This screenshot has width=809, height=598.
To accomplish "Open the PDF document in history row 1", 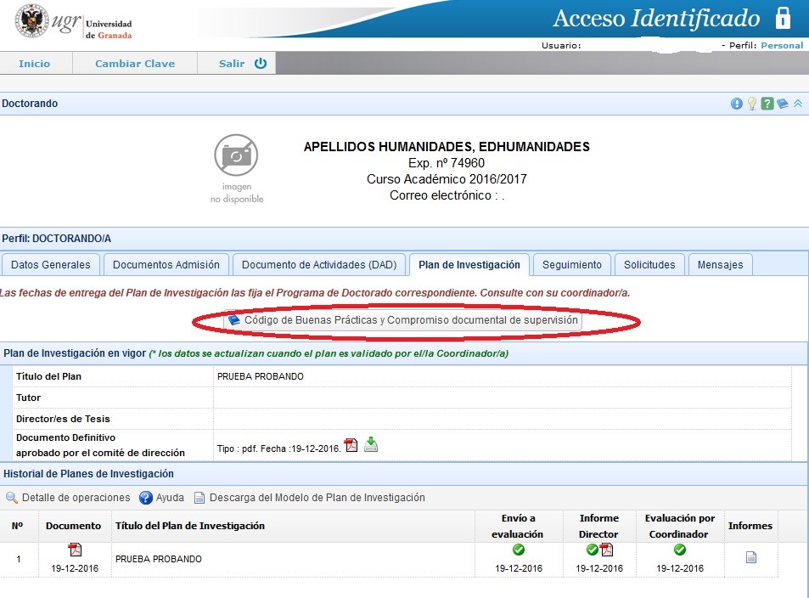I will point(75,550).
